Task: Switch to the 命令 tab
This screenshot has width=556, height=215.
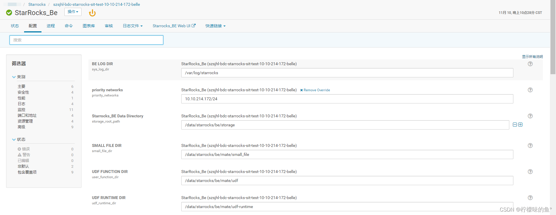Action: click(69, 26)
